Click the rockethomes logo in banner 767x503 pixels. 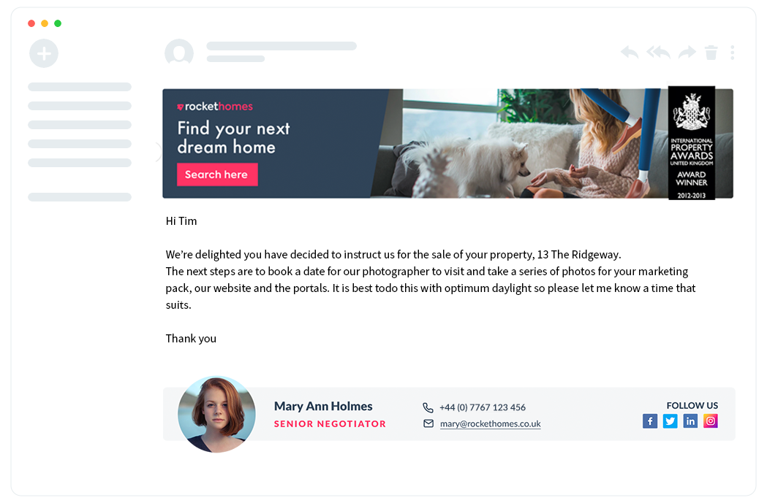[215, 107]
